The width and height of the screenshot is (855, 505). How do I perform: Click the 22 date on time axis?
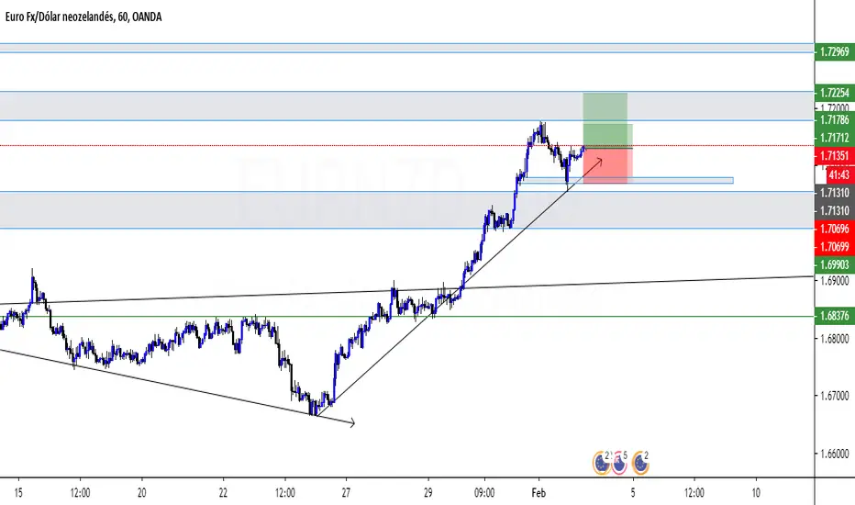point(223,493)
